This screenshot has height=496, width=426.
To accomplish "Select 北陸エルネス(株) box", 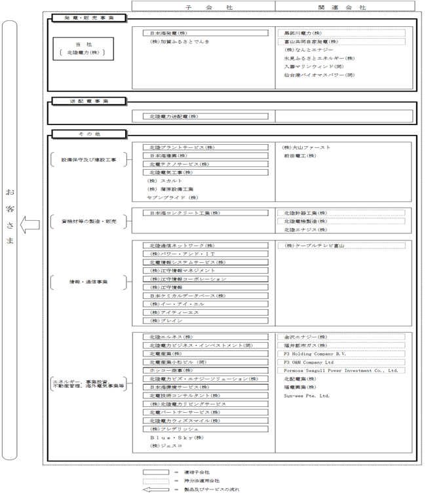I will click(x=205, y=337).
